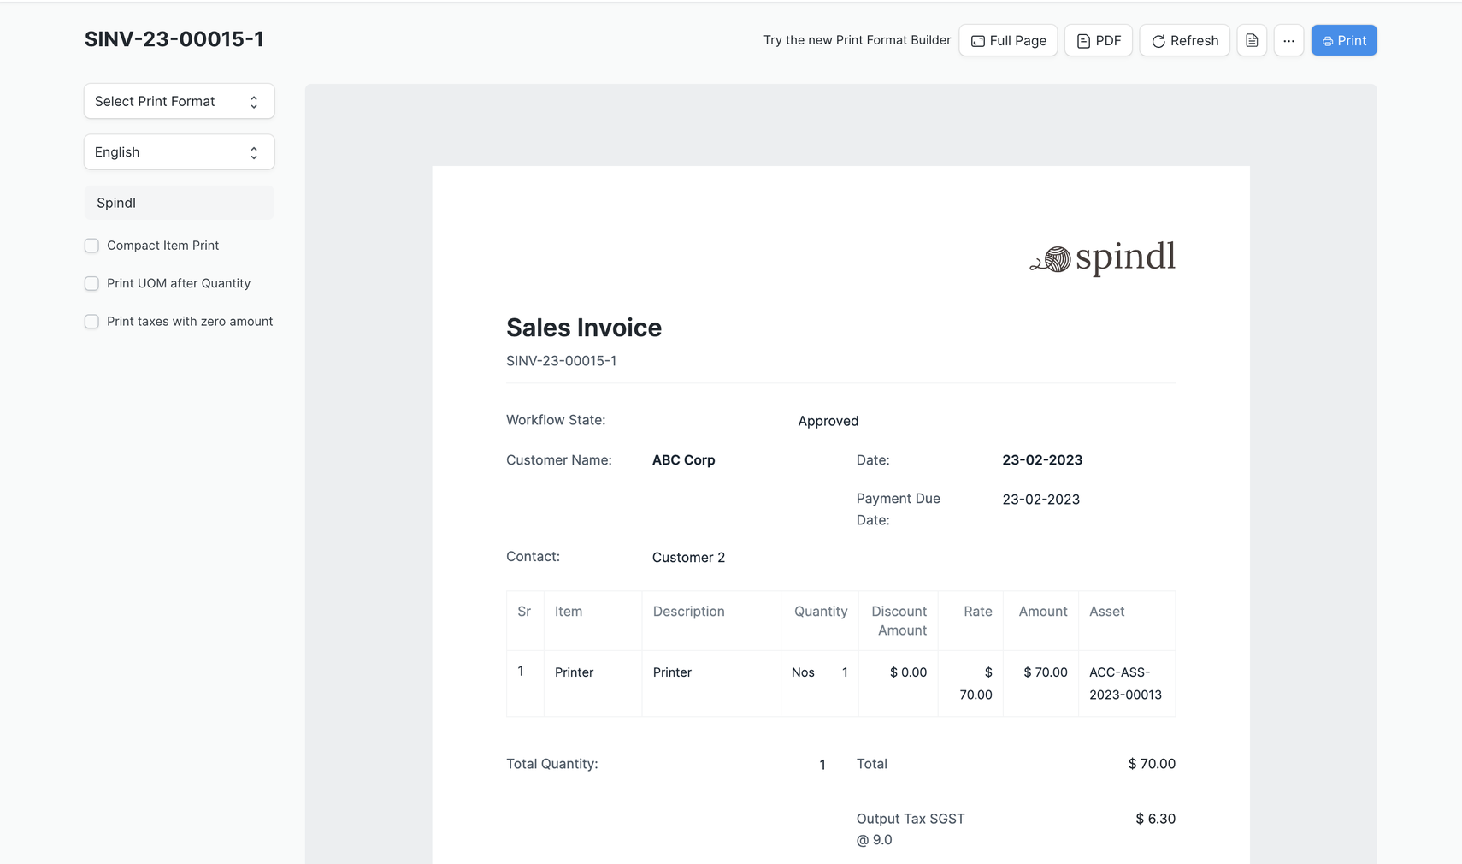Click the ACC-ASS-2023-00013 asset cell
The height and width of the screenshot is (864, 1462).
point(1125,684)
